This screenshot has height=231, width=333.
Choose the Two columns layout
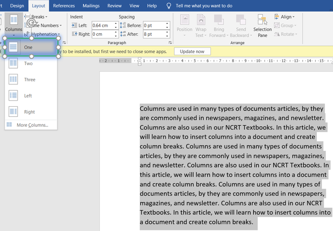click(x=28, y=64)
